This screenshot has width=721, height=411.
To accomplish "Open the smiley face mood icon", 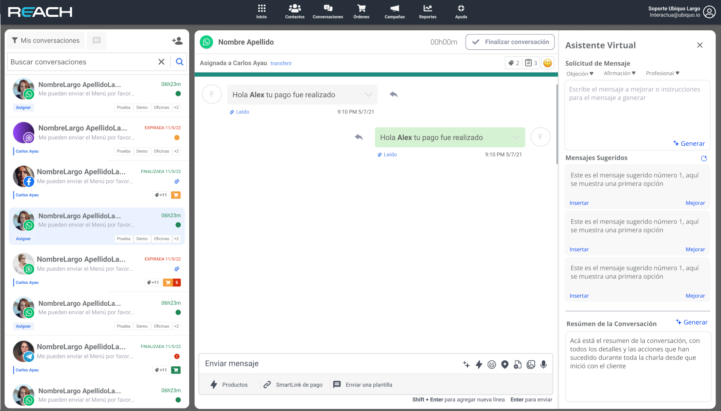I will point(547,63).
